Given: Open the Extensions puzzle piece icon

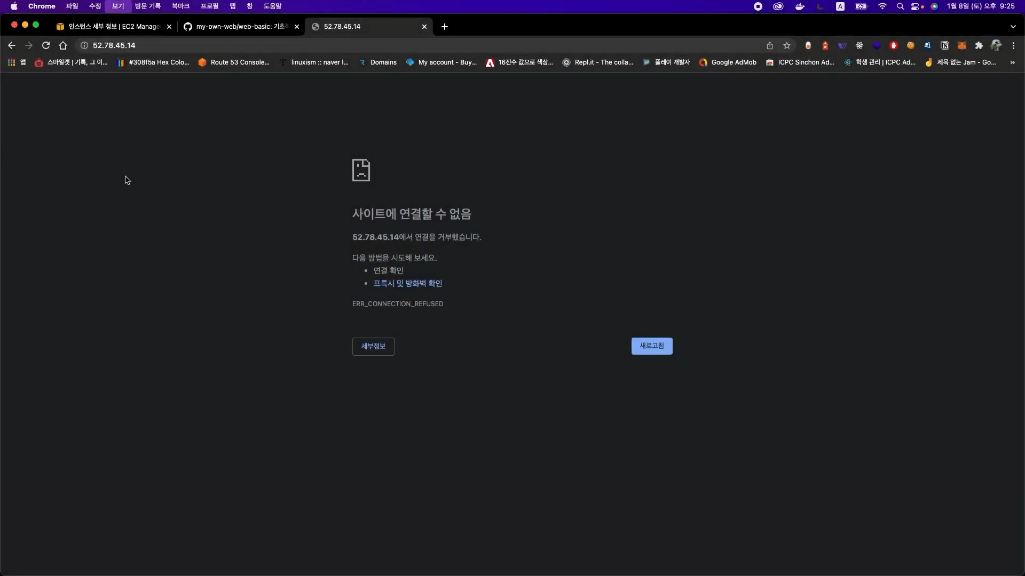Looking at the screenshot, I should 979,45.
